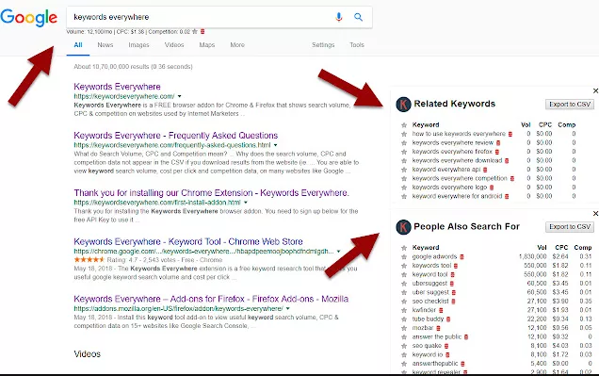Click red icon next to 'how to use keywords everywhere'
This screenshot has height=376, width=599.
pyautogui.click(x=510, y=134)
